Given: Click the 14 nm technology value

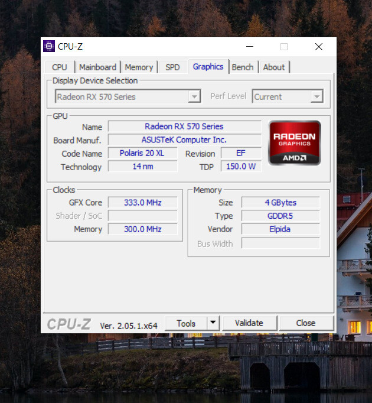Looking at the screenshot, I should click(x=142, y=167).
